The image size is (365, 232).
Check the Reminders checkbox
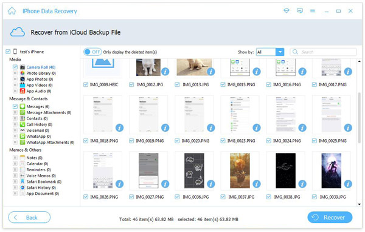pyautogui.click(x=15, y=169)
